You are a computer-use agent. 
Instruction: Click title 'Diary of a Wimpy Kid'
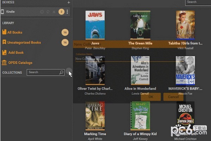(140, 134)
